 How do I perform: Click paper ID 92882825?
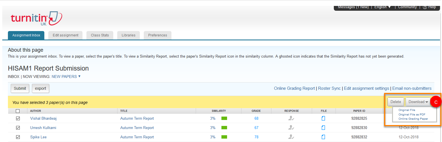[359, 118]
